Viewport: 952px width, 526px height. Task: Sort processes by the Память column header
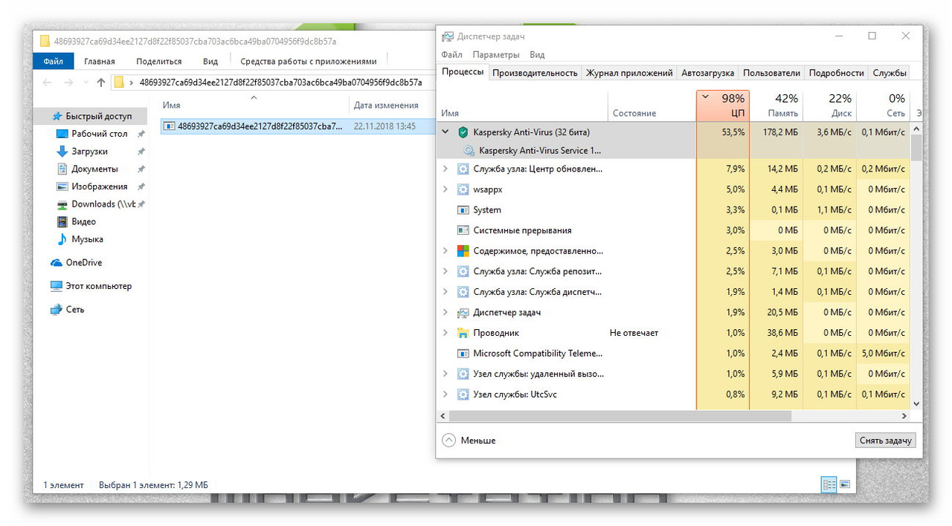coord(776,105)
